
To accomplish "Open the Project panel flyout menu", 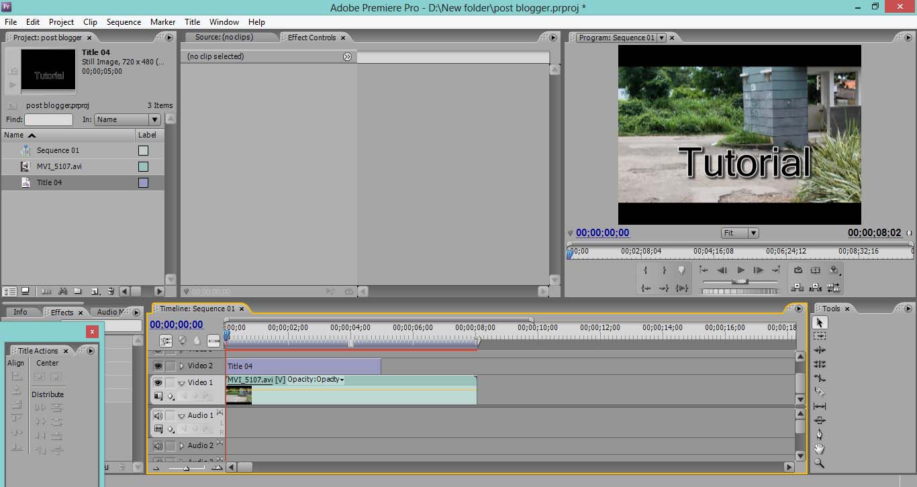I will coord(169,38).
